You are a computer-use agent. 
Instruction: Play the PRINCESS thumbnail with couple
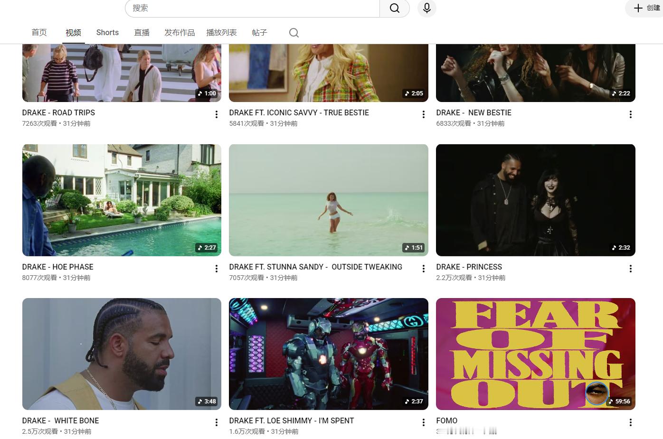(x=536, y=200)
